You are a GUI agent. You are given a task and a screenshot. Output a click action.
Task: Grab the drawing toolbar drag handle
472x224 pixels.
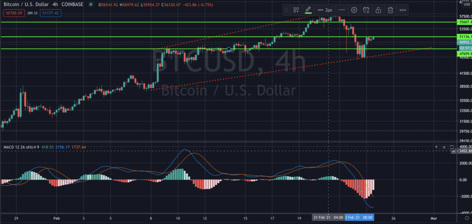click(286, 10)
